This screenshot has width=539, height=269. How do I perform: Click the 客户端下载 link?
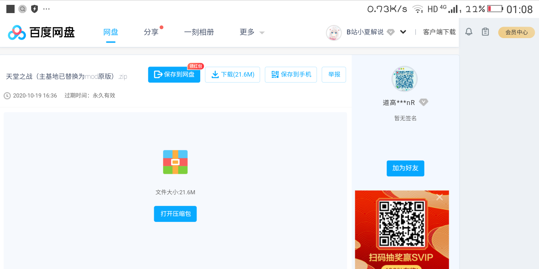pyautogui.click(x=439, y=32)
